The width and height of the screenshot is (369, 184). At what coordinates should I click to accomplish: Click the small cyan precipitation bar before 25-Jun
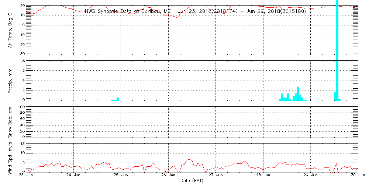pos(118,99)
